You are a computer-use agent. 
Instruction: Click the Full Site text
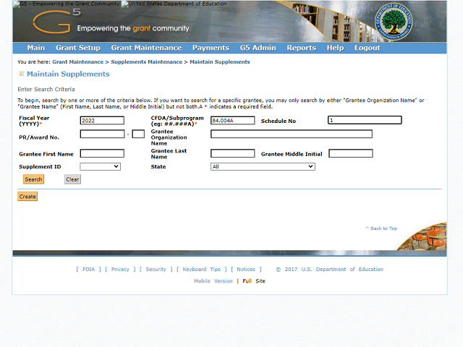[254, 281]
